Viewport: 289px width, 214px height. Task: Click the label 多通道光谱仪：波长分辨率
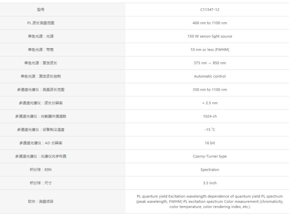pos(41,103)
